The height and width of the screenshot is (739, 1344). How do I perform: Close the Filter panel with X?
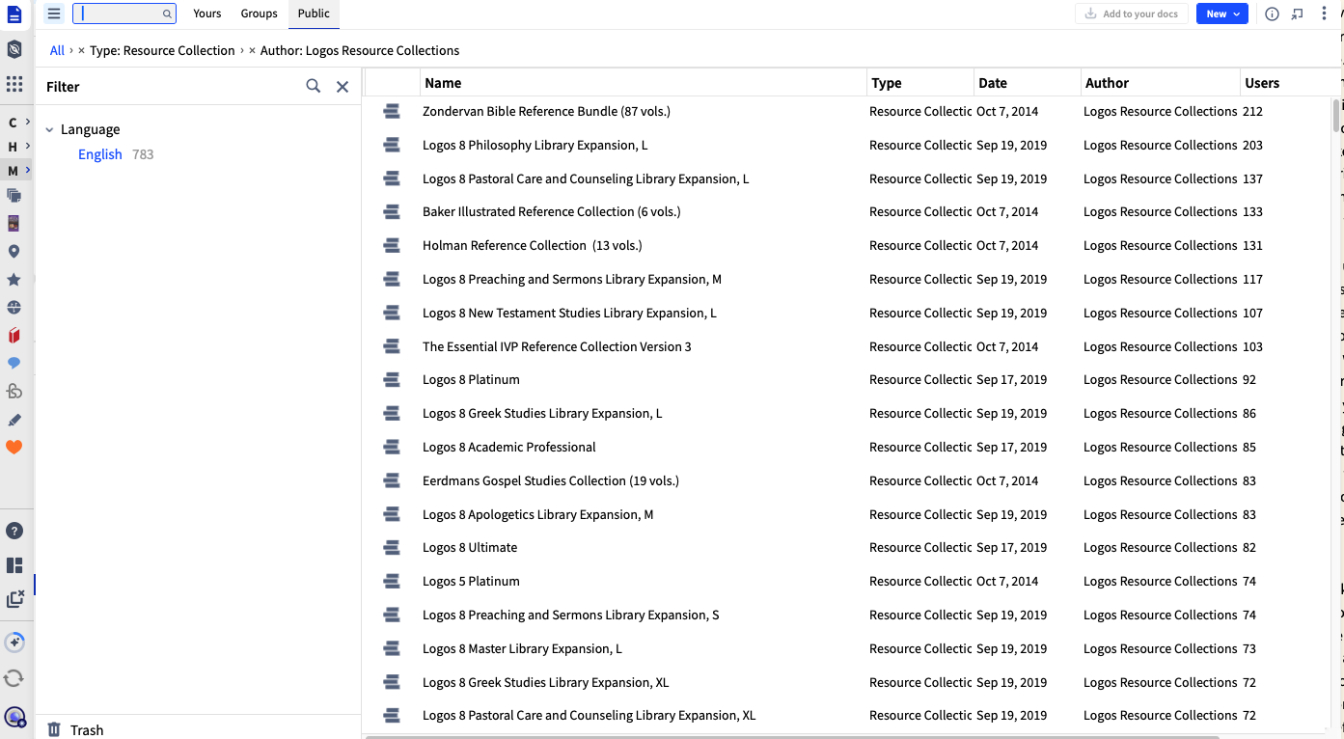pyautogui.click(x=343, y=87)
